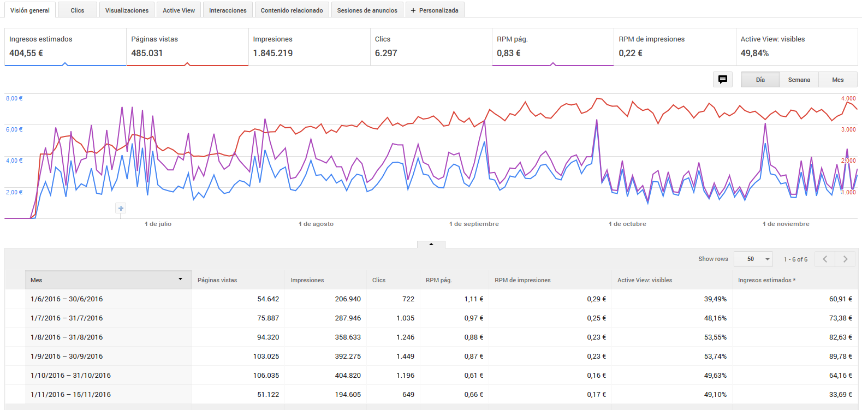Click the September impressions value 392.275
Screen dimensions: 862x410
[x=348, y=356]
